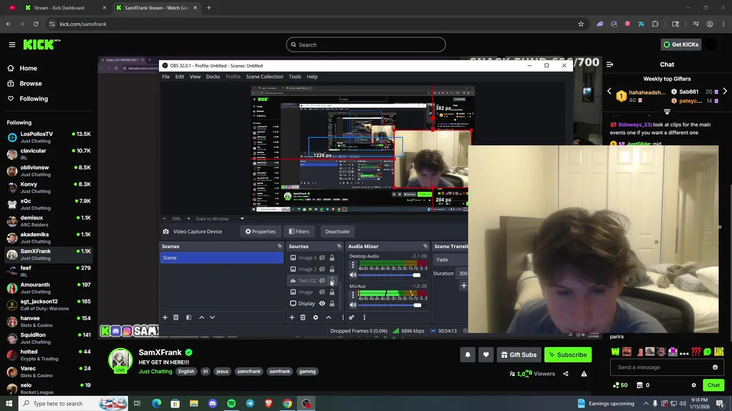Undock the Scenes panel using its float icon
Screen dimensions: 732x411
[280, 247]
